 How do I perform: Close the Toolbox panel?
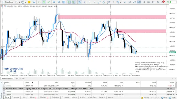(1, 82)
